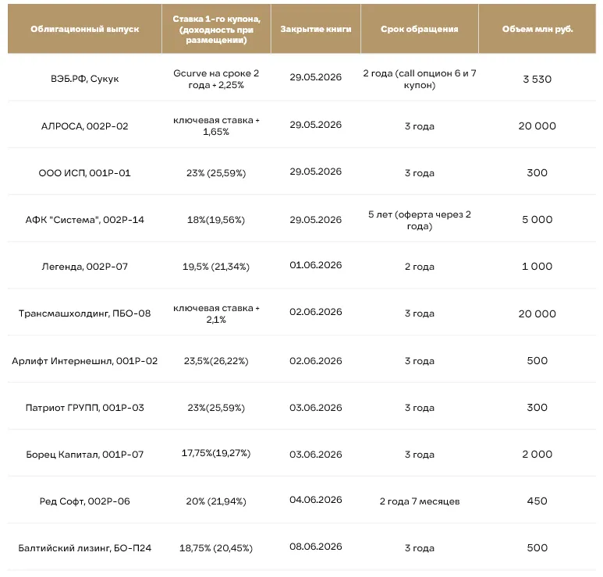The height and width of the screenshot is (577, 603).
Task: Click 'Балтийский лизинг, БО-П24' bond name
Action: [84, 548]
